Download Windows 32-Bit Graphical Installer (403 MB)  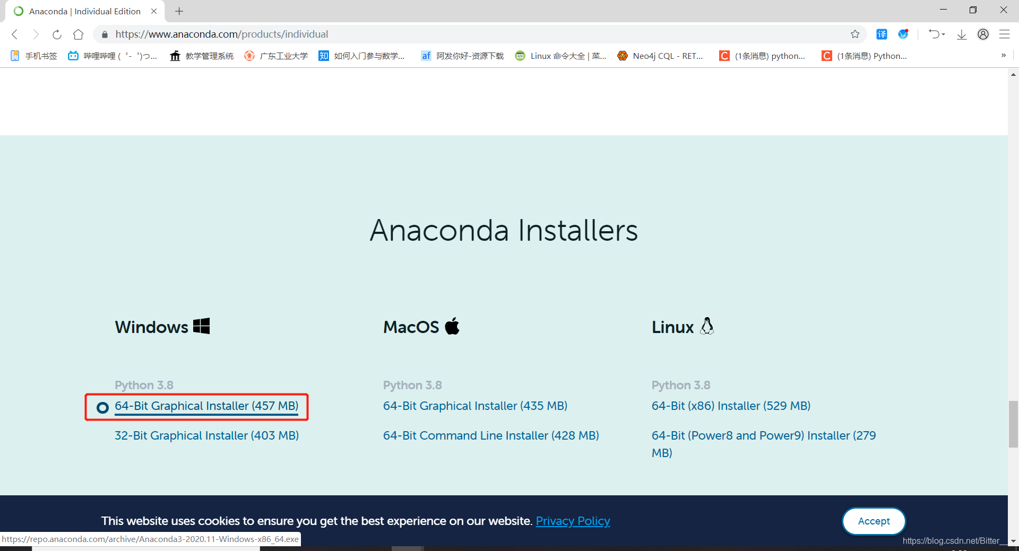[x=206, y=436]
